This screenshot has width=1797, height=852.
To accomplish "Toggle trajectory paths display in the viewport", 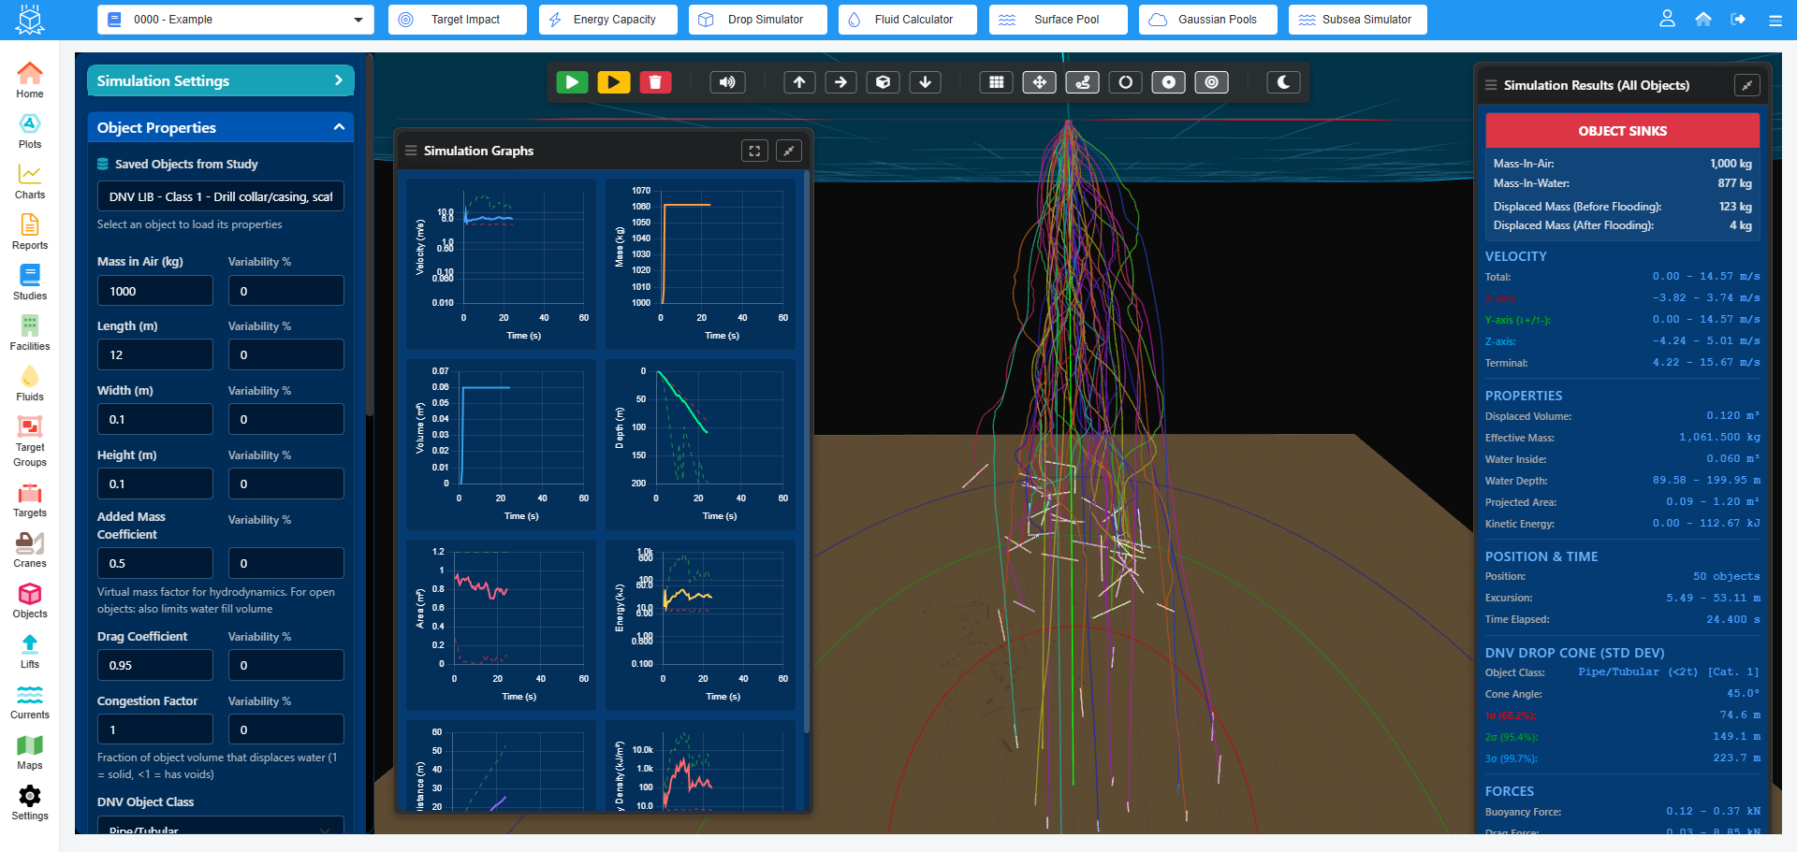I will [1082, 82].
